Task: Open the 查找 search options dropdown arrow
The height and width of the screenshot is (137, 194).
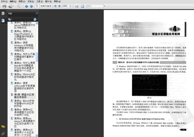Action: coord(104,6)
